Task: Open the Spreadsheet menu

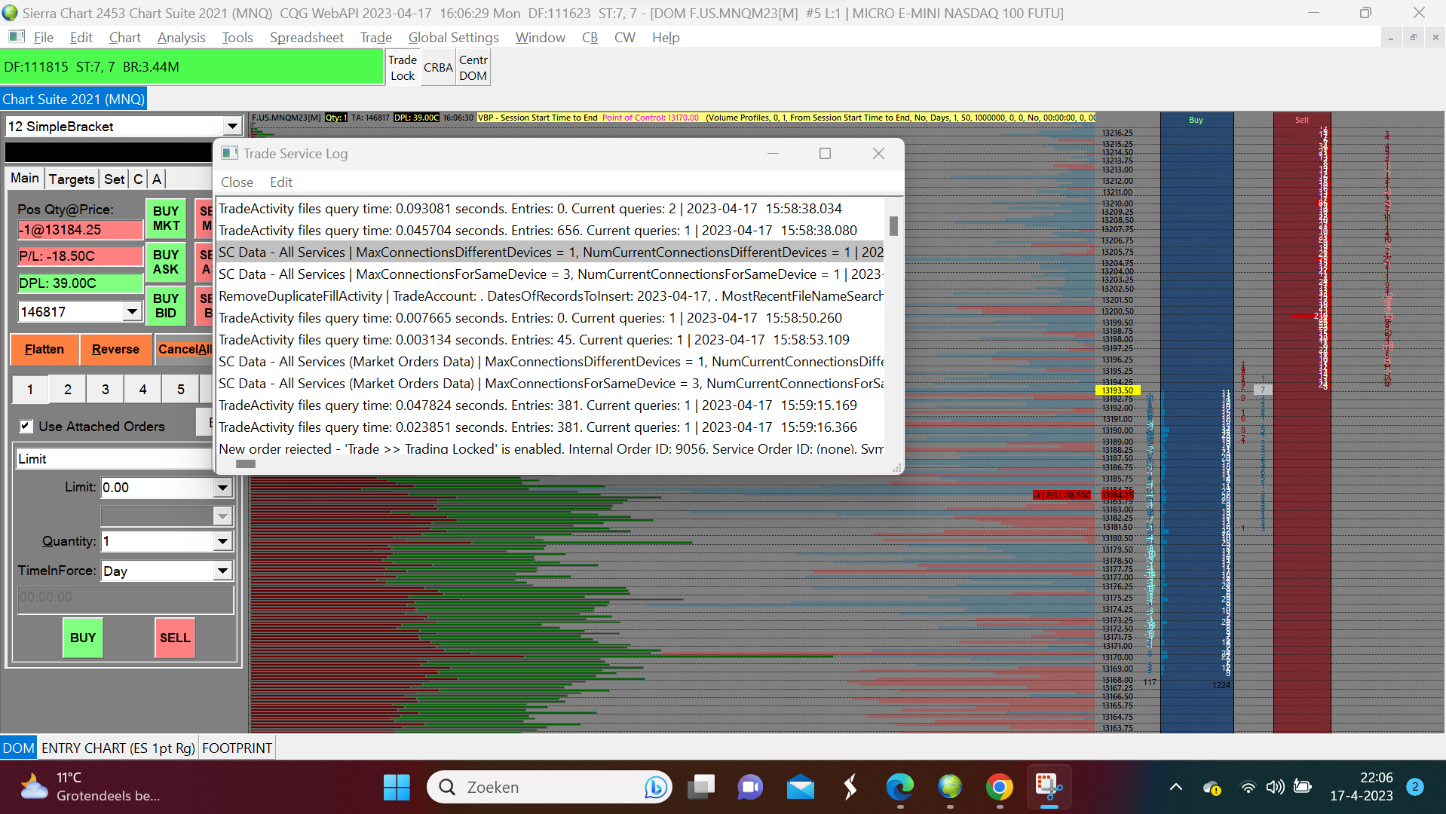Action: [306, 38]
